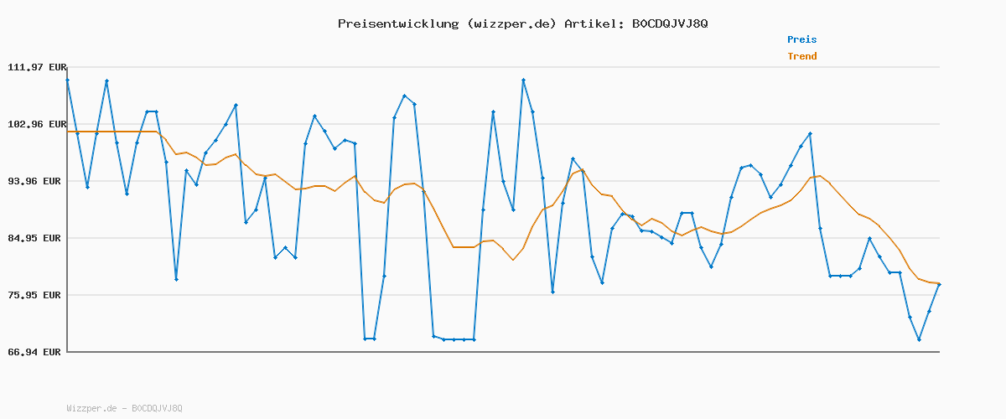
Task: Click the tallest blue peak in the chart's middle
Action: click(x=523, y=80)
